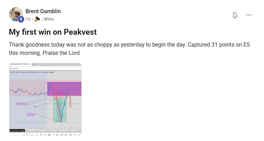This screenshot has height=141, width=264.
Task: Click the party popper icon beside Wins
Action: coord(38,19)
